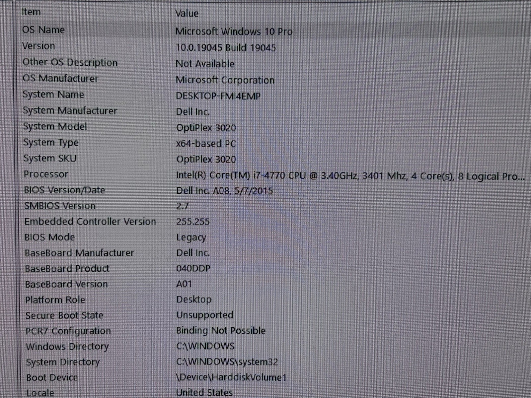531x398 pixels.
Task: Click the \Device\HarddiskVolume1 value
Action: click(231, 377)
